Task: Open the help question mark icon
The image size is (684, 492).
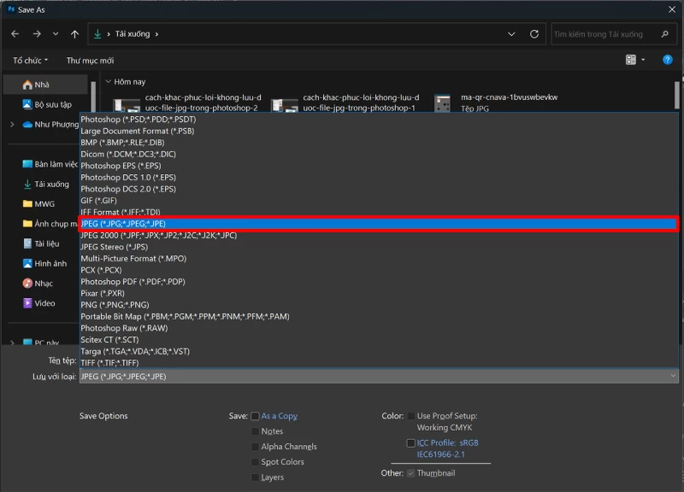Action: [x=667, y=60]
